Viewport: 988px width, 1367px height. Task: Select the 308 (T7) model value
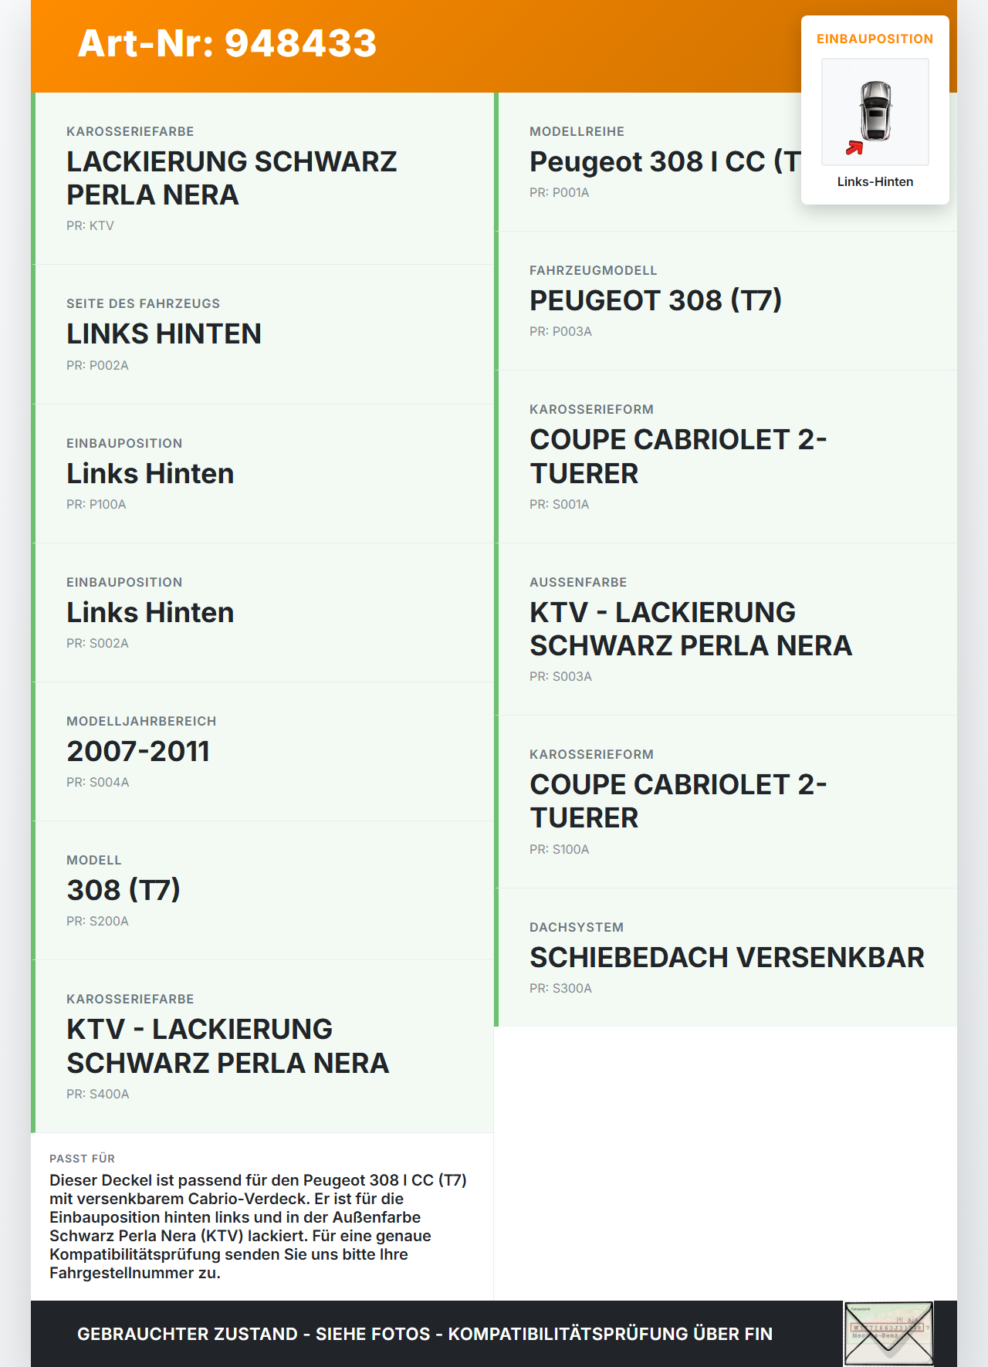[x=123, y=890]
